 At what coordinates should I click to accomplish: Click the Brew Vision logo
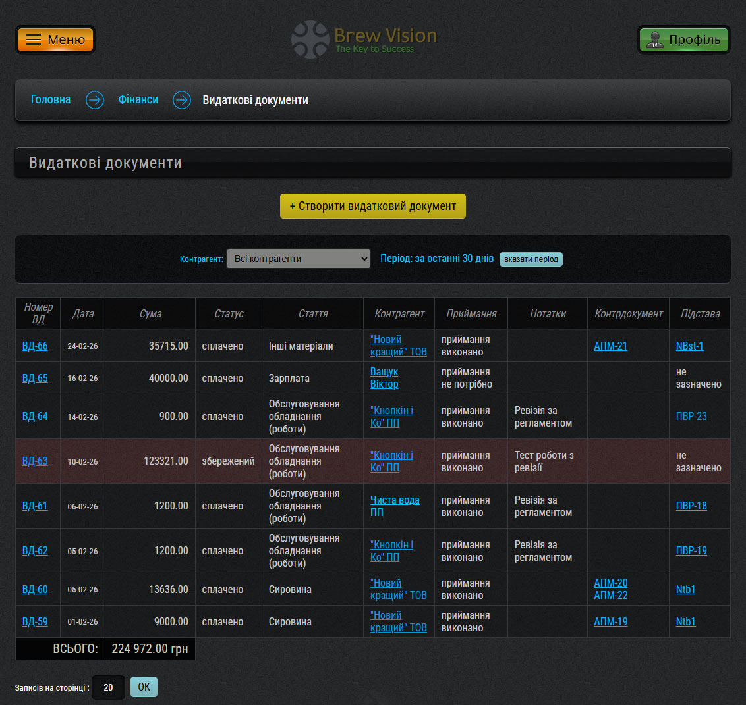pos(364,39)
